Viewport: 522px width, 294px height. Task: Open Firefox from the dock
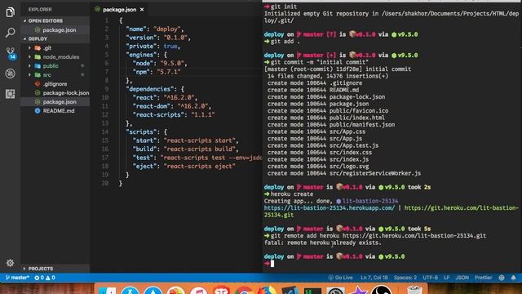[x=267, y=291]
